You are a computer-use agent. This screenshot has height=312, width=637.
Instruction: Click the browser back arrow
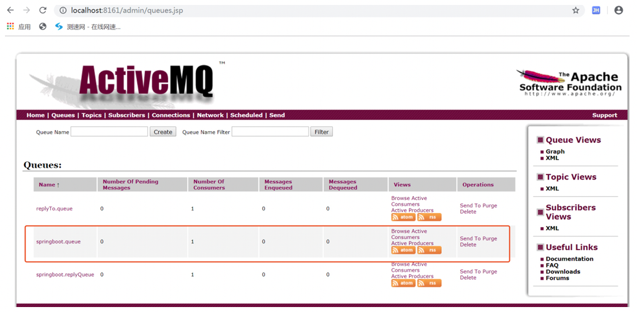click(x=10, y=10)
